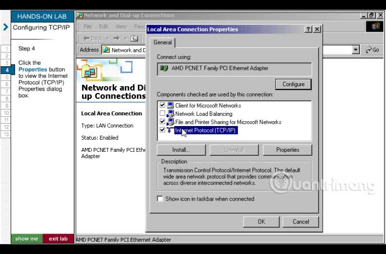Click the Address bar field
The width and height of the screenshot is (386, 254).
(230, 50)
